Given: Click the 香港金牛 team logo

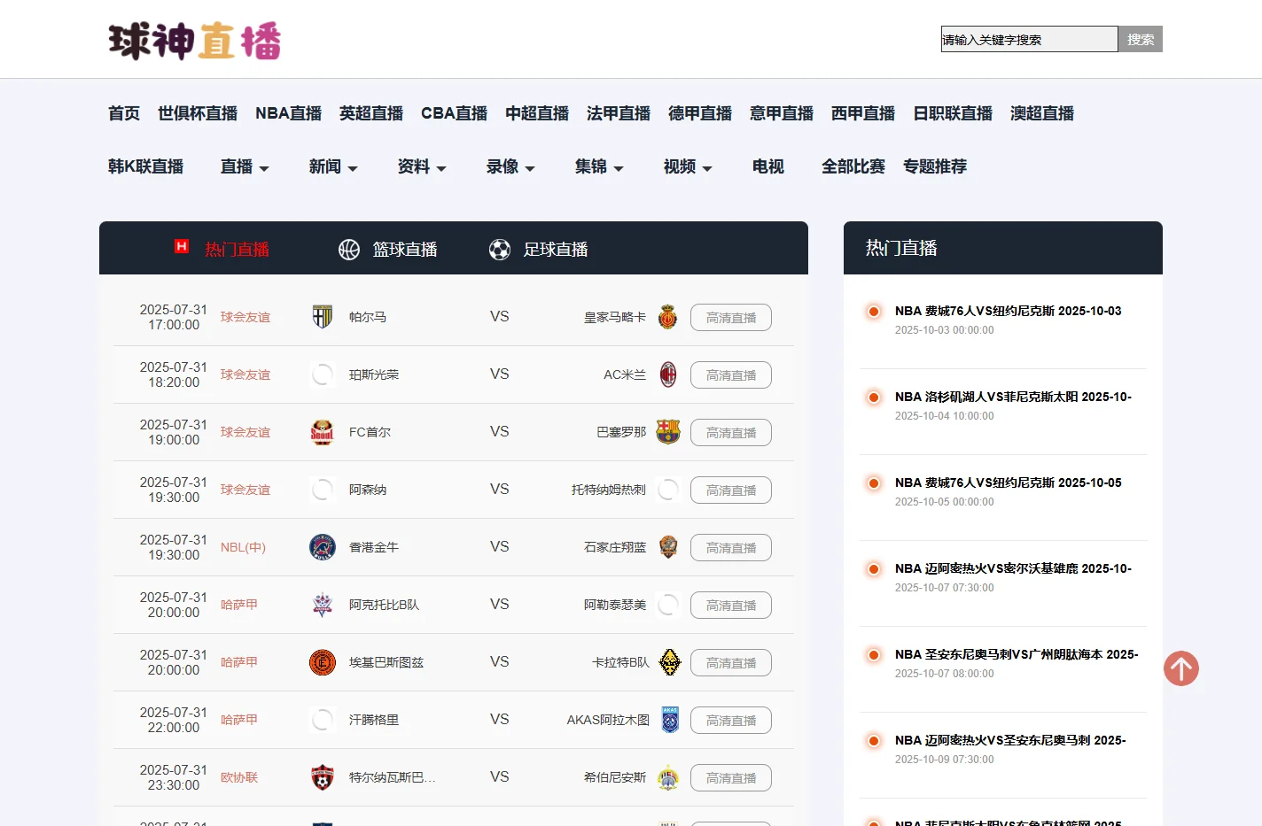Looking at the screenshot, I should (x=323, y=547).
